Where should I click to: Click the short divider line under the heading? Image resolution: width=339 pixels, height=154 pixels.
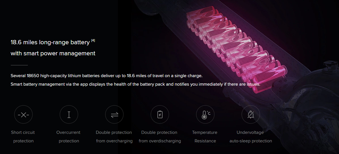click(19, 65)
